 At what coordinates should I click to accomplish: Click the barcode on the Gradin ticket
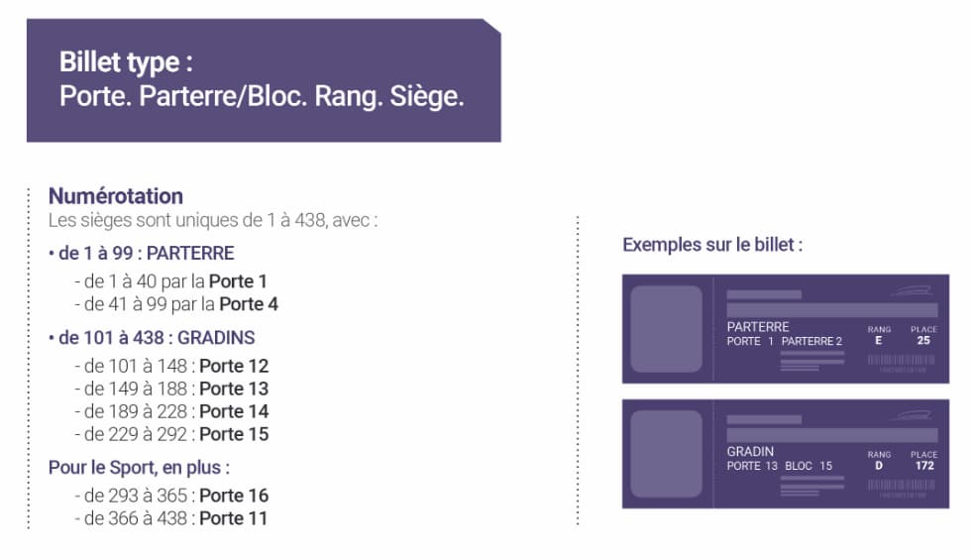tap(902, 485)
